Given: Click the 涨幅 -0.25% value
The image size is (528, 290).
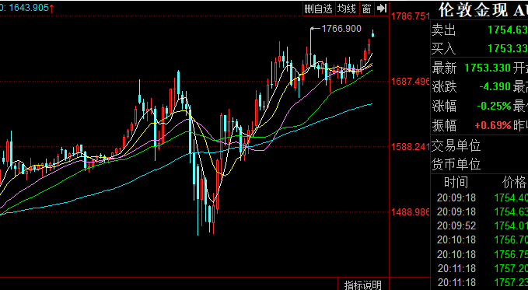Looking at the screenshot, I should [x=494, y=106].
